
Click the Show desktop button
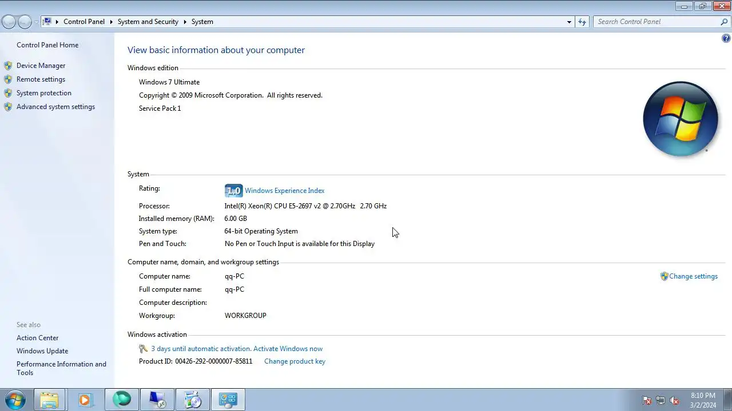click(x=727, y=400)
